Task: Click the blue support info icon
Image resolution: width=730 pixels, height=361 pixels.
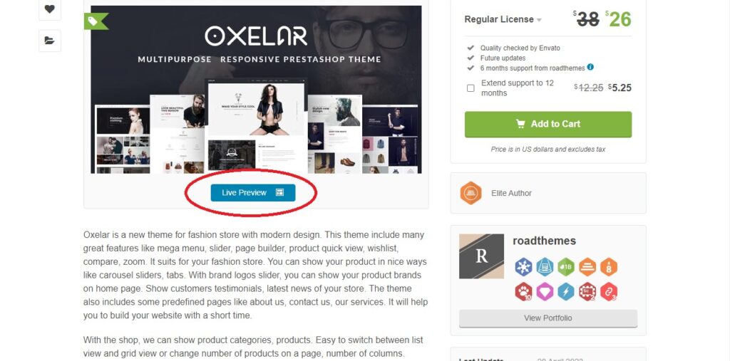Action: pyautogui.click(x=590, y=67)
